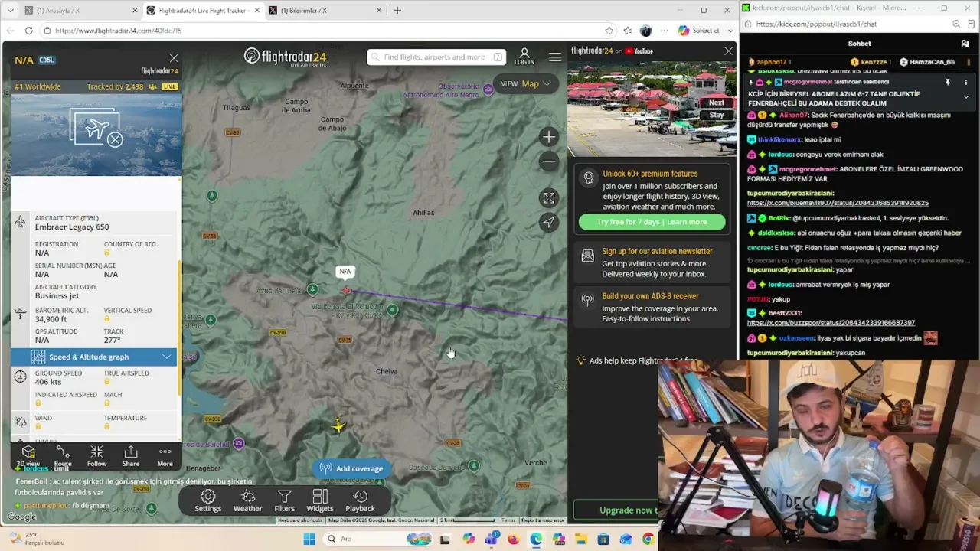This screenshot has height=551, width=980.
Task: Open pinned message options menu
Action: coord(965,82)
